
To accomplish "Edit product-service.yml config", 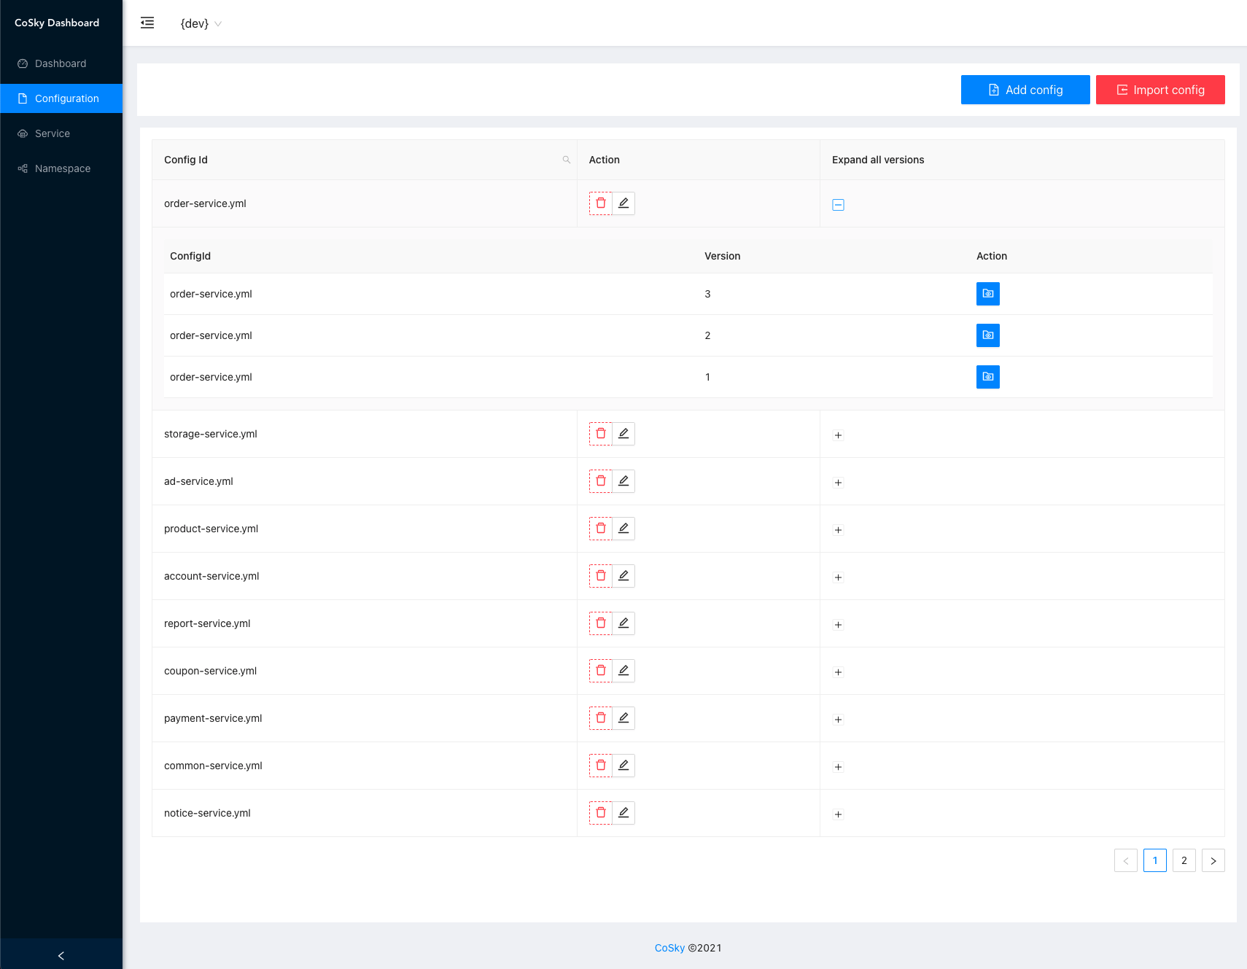I will tap(623, 529).
